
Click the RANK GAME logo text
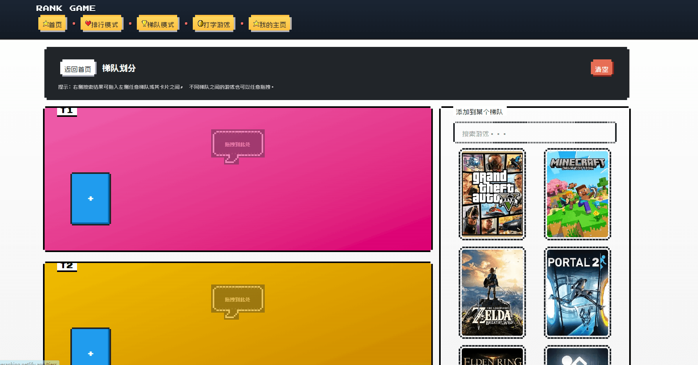66,8
